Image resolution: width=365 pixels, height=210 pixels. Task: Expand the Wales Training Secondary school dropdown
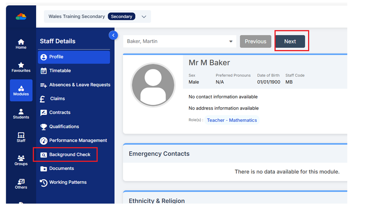tap(144, 17)
